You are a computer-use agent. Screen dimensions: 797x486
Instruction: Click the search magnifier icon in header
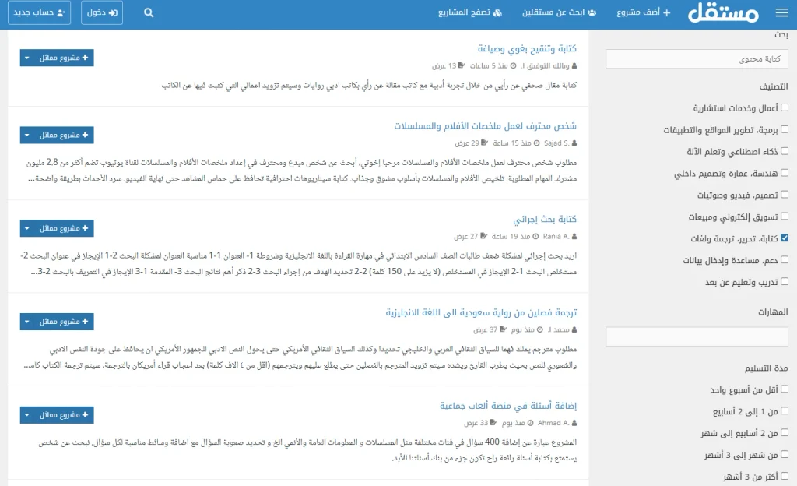[149, 12]
